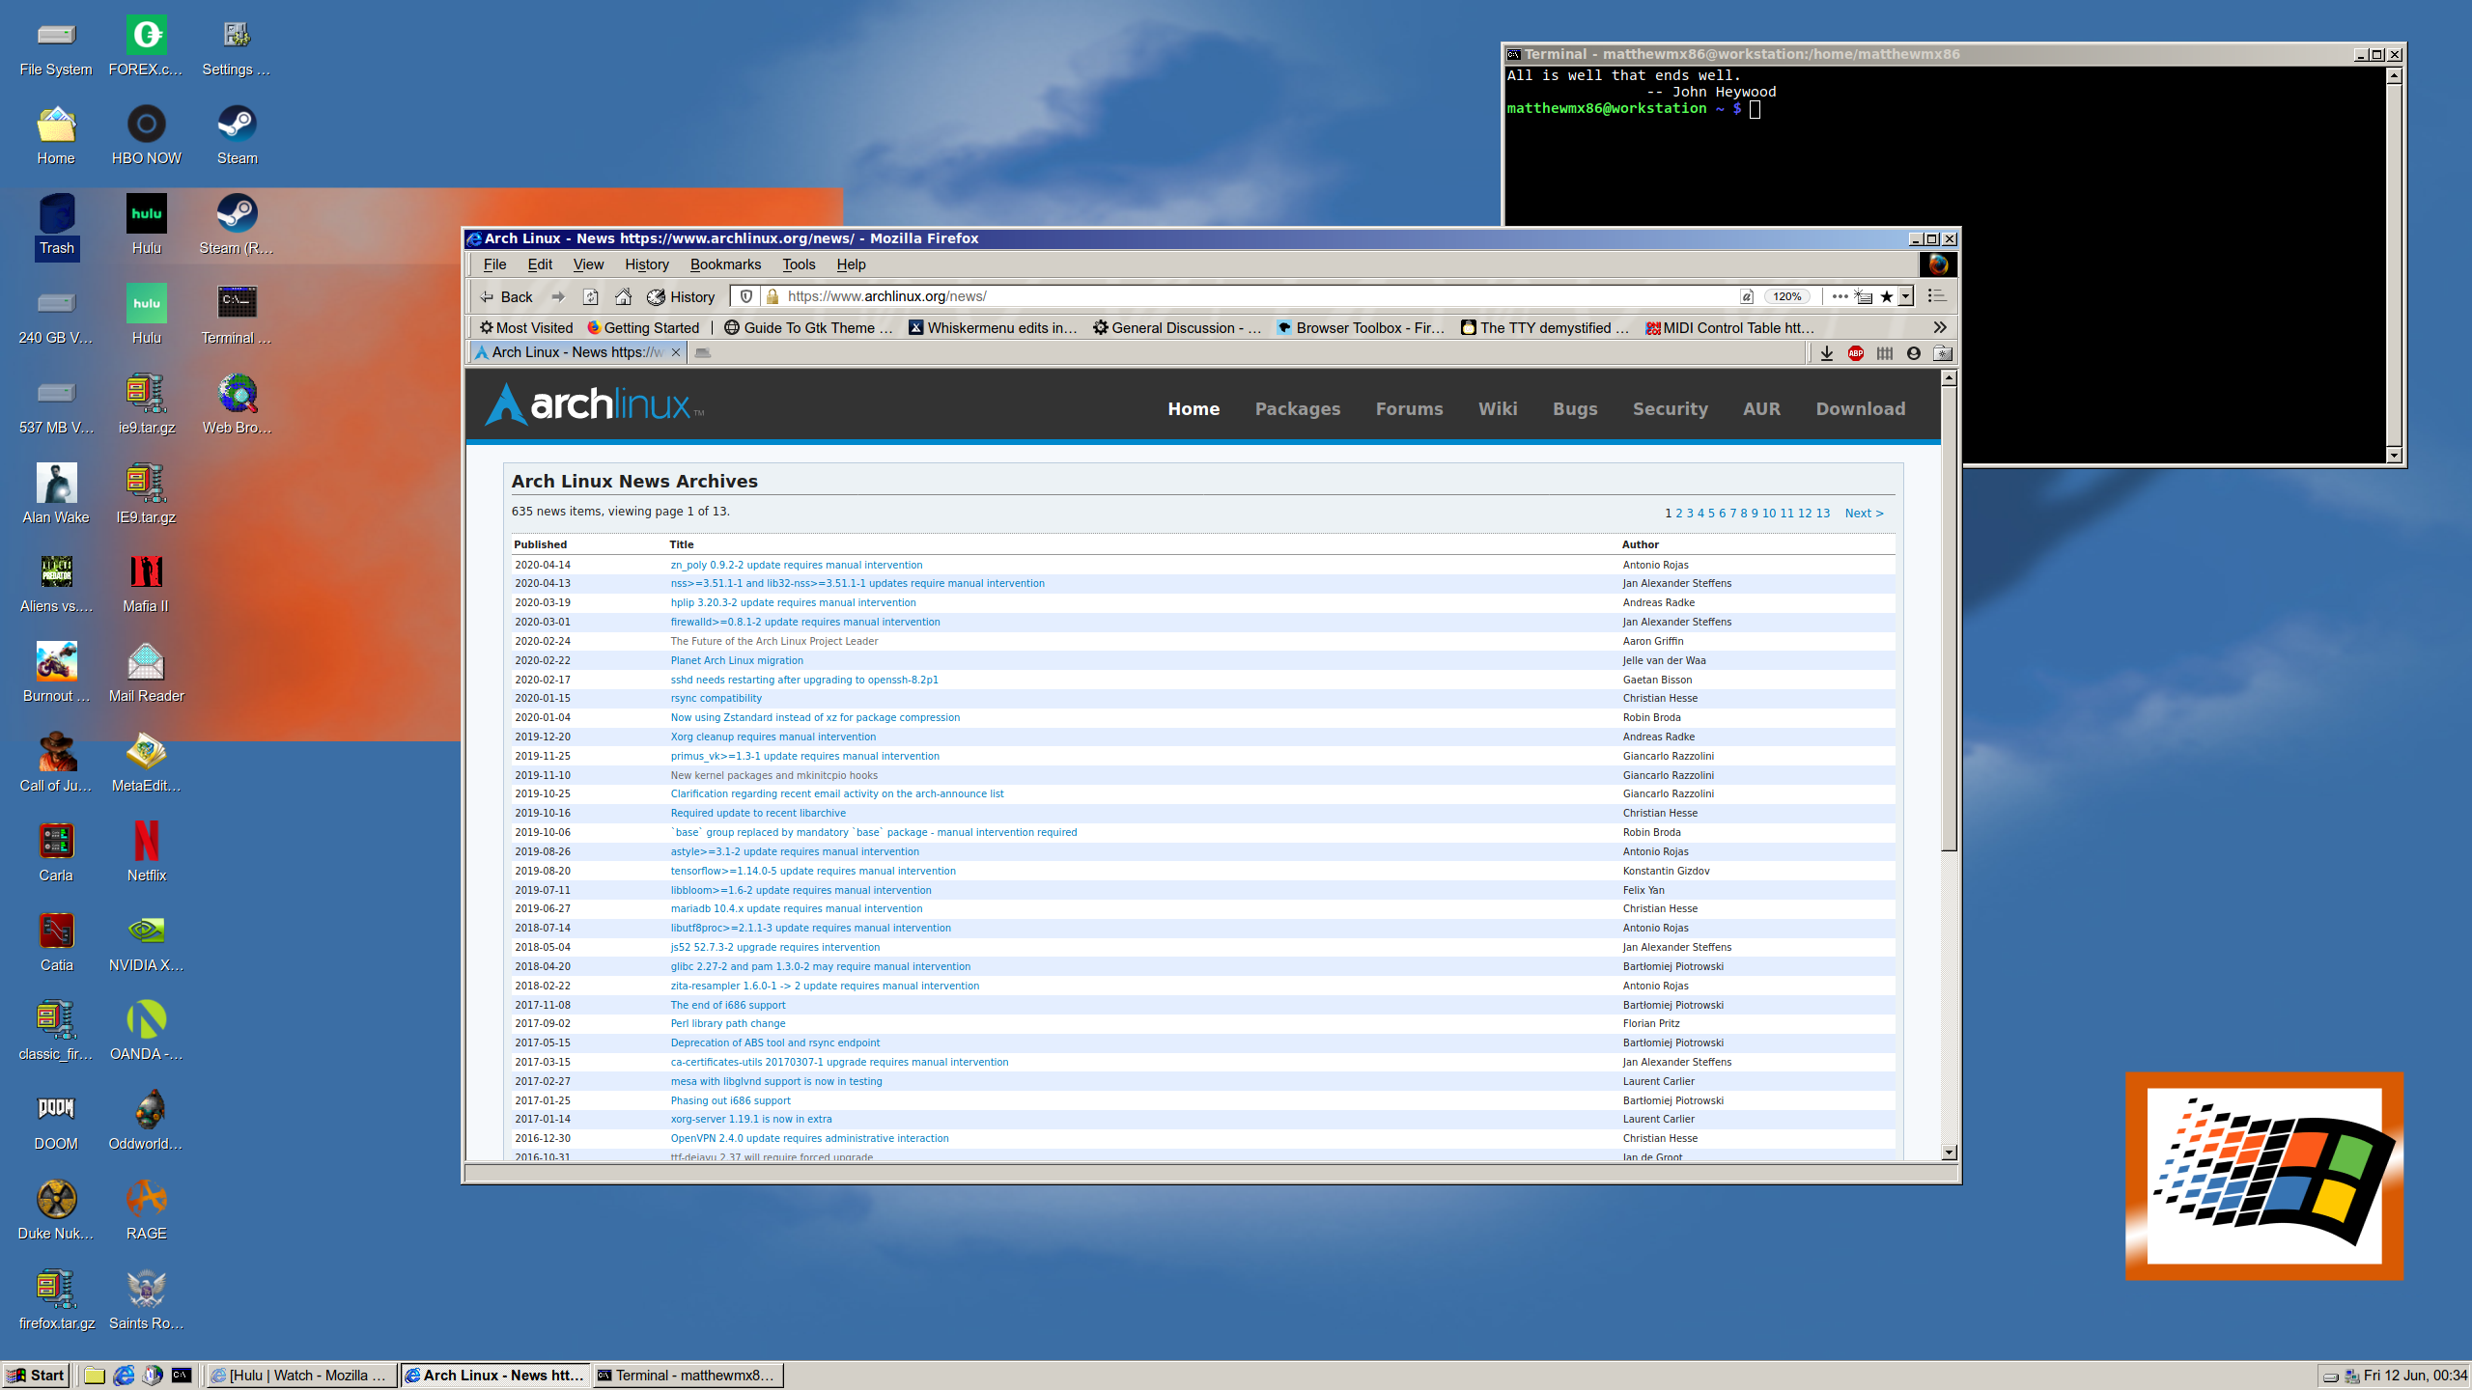
Task: Open the HBO NOW desktop icon
Action: (x=147, y=135)
